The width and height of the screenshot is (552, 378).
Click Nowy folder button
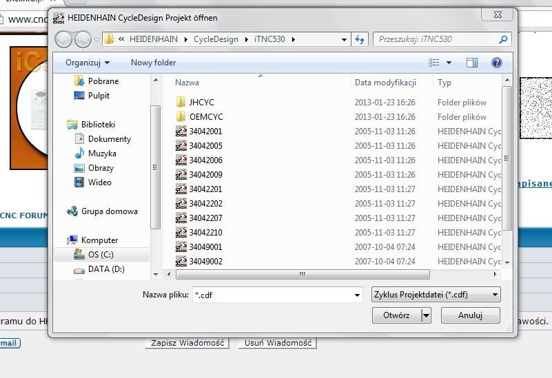pyautogui.click(x=153, y=63)
